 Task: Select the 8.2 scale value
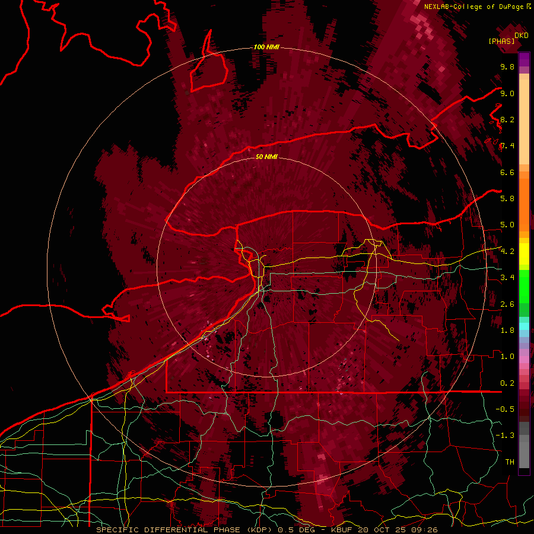[x=507, y=119]
